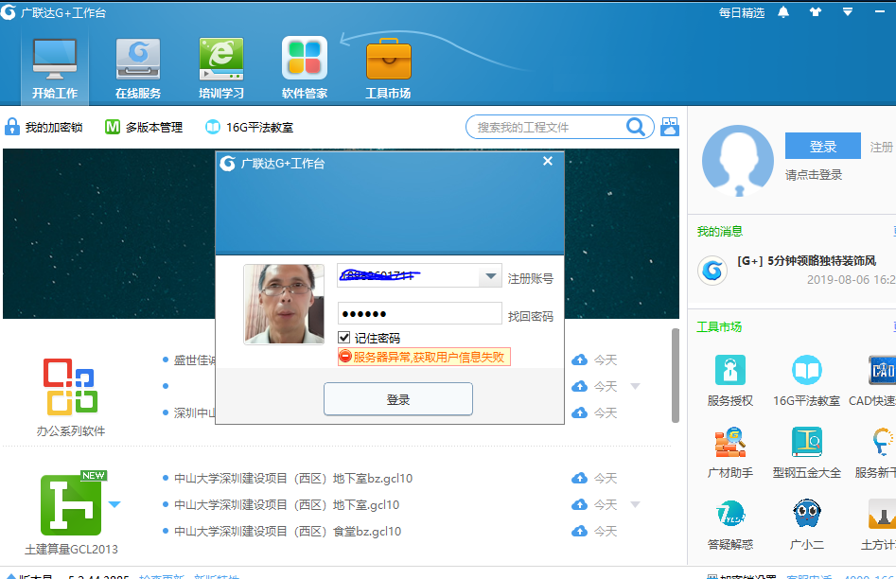
Task: Click the 登录 button in the dialog
Action: pyautogui.click(x=398, y=399)
